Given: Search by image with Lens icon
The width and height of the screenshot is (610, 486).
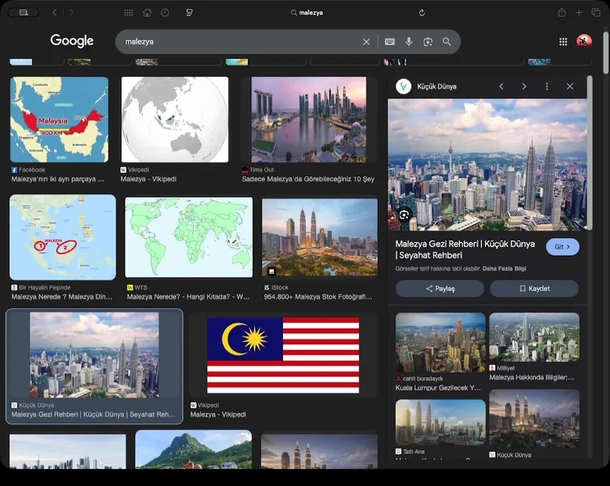Looking at the screenshot, I should 428,42.
